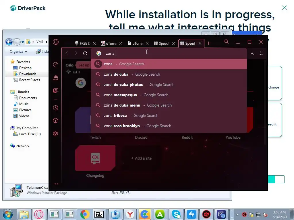Open Windows Explorer in taskbar

[x=24, y=214]
